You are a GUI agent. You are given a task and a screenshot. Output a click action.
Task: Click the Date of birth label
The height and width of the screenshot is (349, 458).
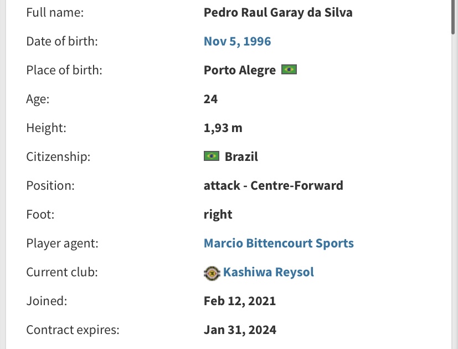tap(62, 41)
